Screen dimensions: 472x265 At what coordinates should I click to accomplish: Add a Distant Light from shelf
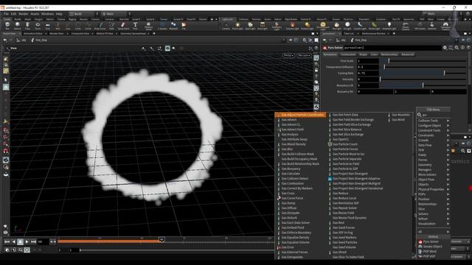click(x=307, y=26)
